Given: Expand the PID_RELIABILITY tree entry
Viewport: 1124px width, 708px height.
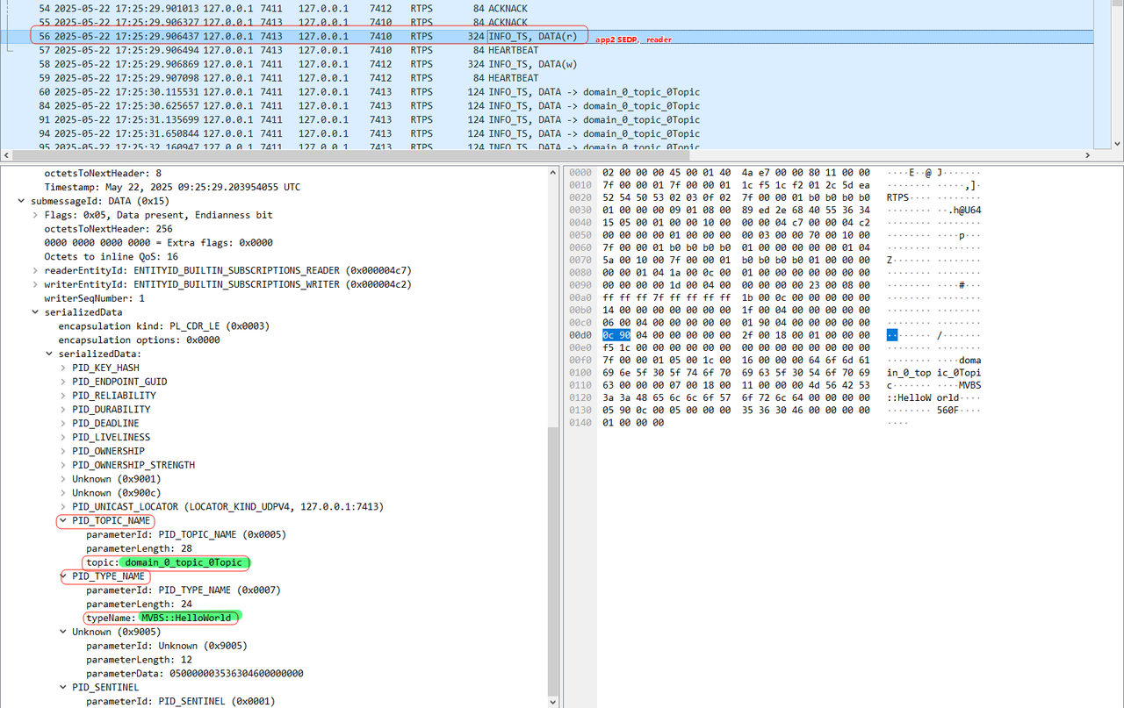Looking at the screenshot, I should click(x=63, y=396).
